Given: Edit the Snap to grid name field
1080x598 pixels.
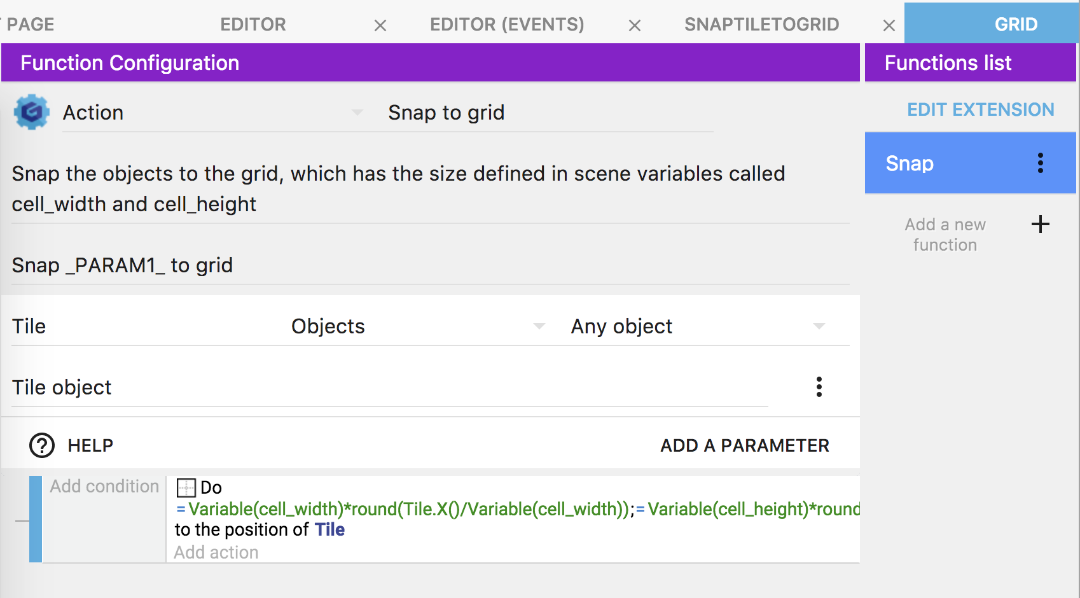Looking at the screenshot, I should pos(547,113).
